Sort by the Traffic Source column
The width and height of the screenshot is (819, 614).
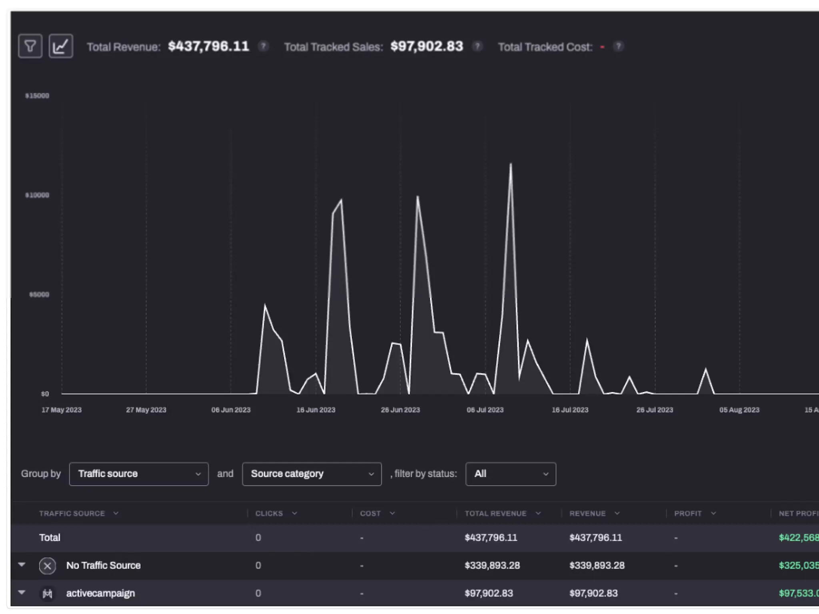tap(72, 513)
